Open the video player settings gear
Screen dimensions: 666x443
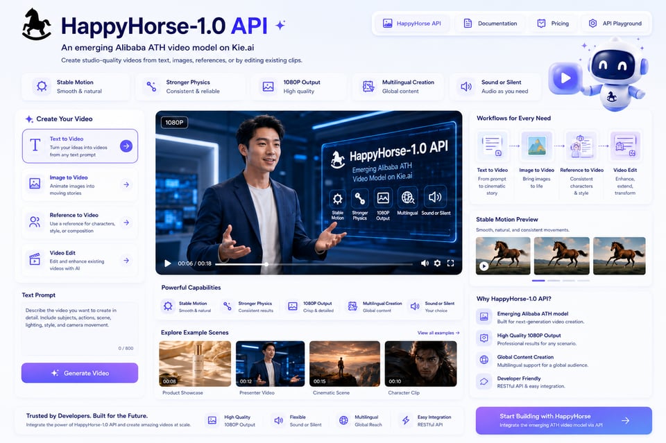pyautogui.click(x=438, y=263)
